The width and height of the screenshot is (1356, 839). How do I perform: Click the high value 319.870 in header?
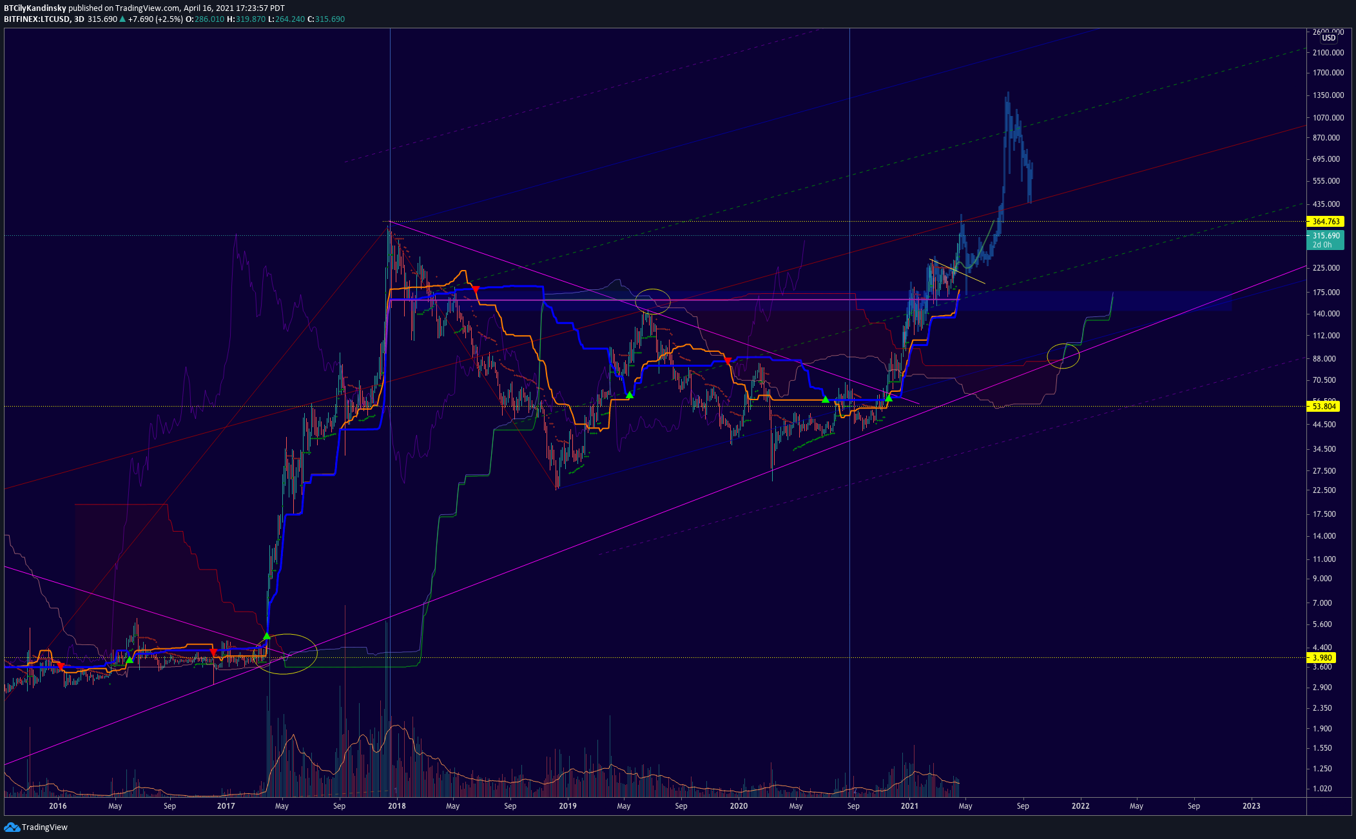(250, 19)
